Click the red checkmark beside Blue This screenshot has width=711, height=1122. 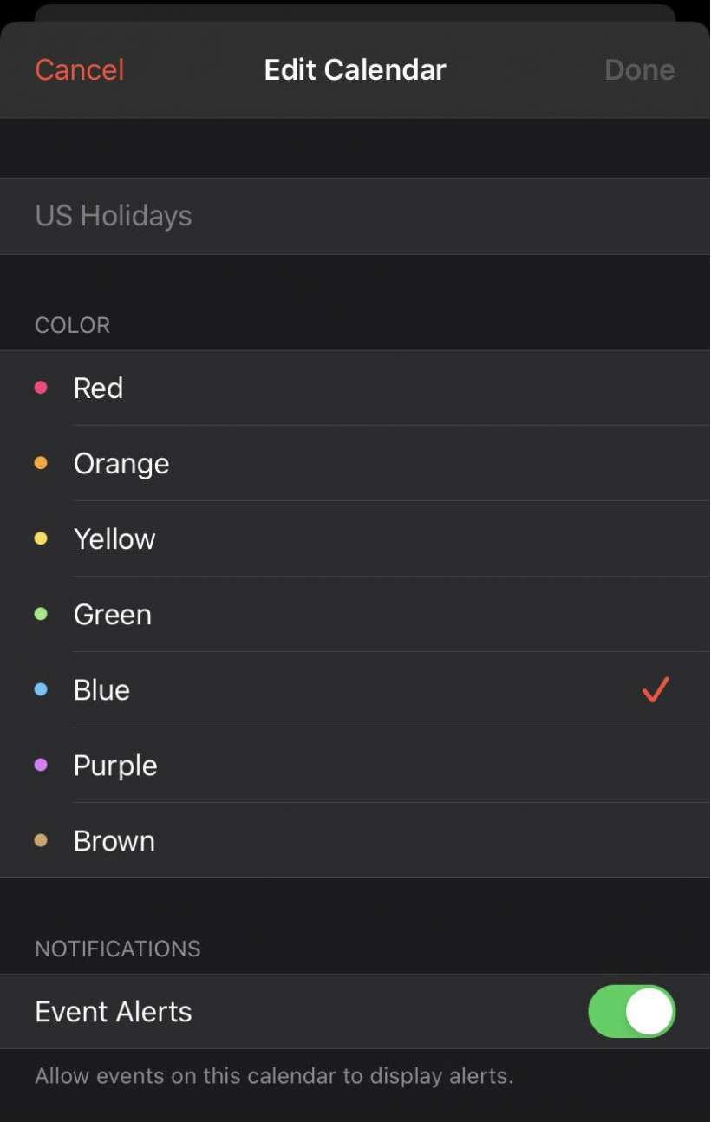point(655,689)
